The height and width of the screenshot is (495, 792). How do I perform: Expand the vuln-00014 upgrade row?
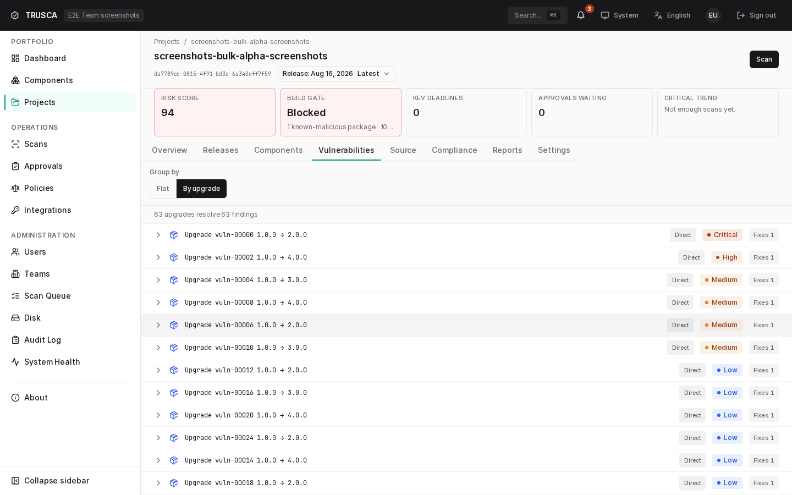tap(158, 460)
